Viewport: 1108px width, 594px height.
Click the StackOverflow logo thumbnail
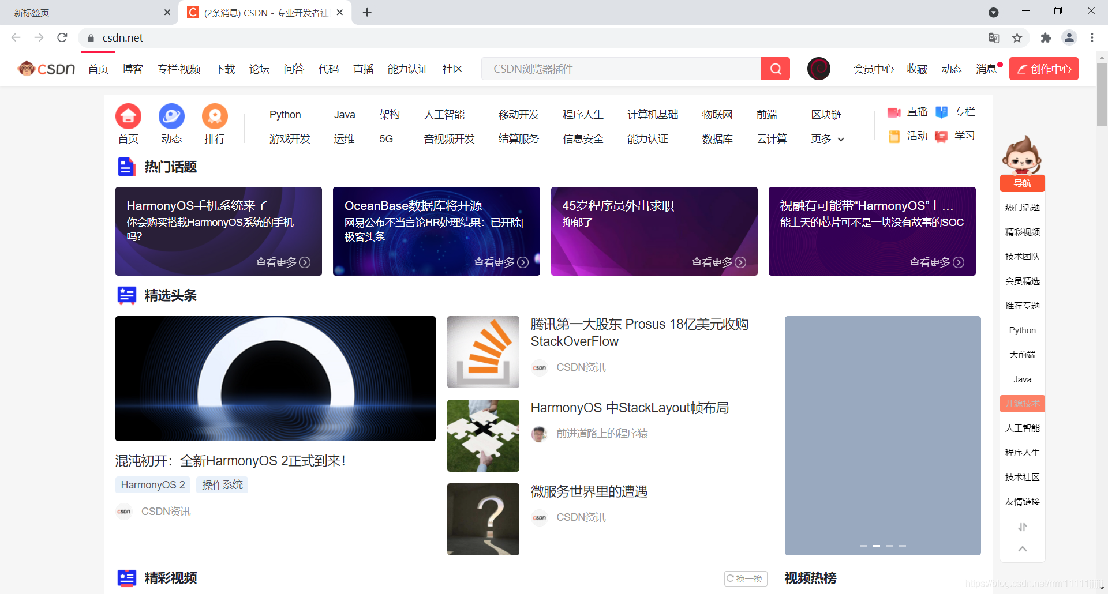pyautogui.click(x=483, y=352)
